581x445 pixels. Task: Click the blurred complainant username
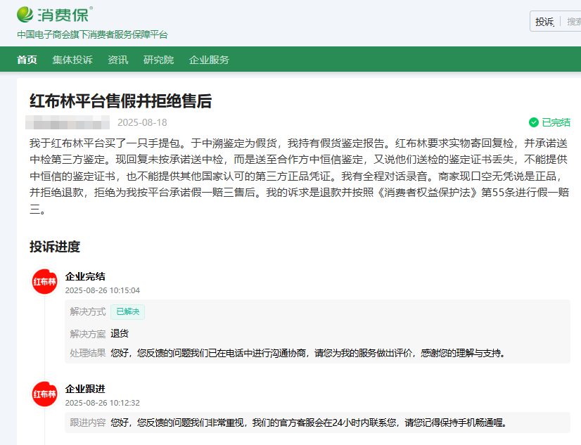67,122
